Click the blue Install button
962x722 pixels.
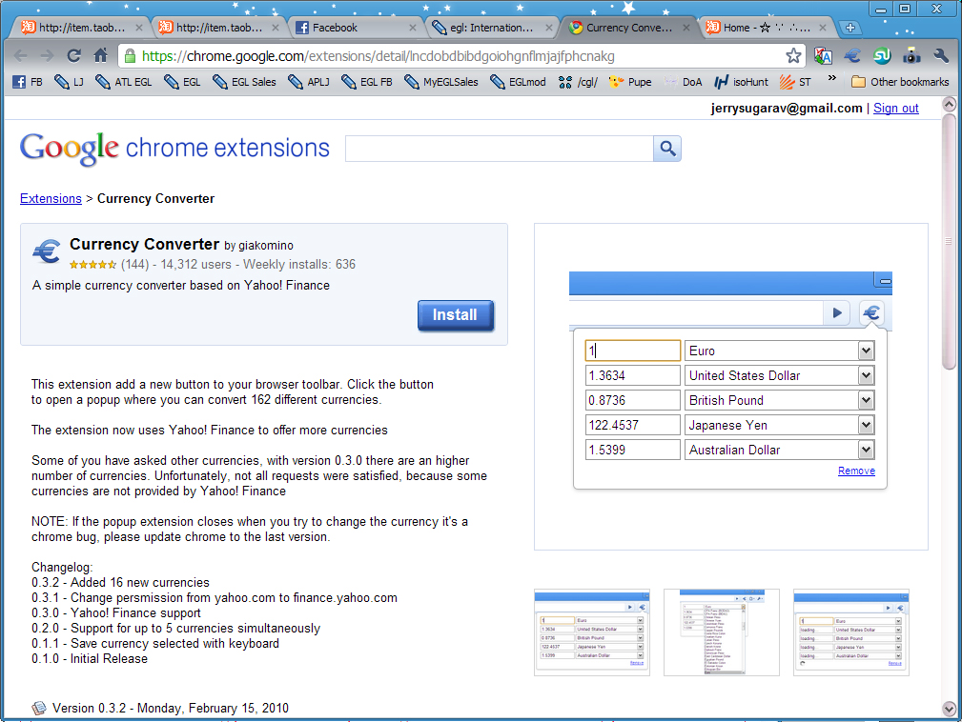455,315
